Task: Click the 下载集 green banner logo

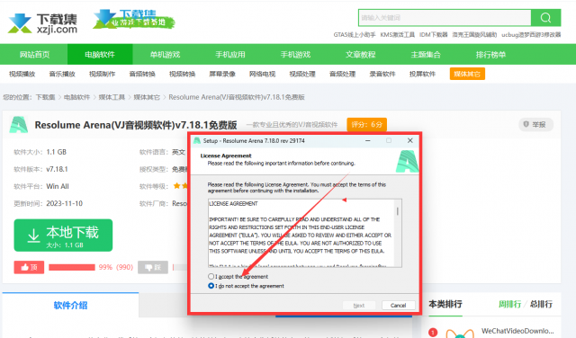Action: point(134,20)
